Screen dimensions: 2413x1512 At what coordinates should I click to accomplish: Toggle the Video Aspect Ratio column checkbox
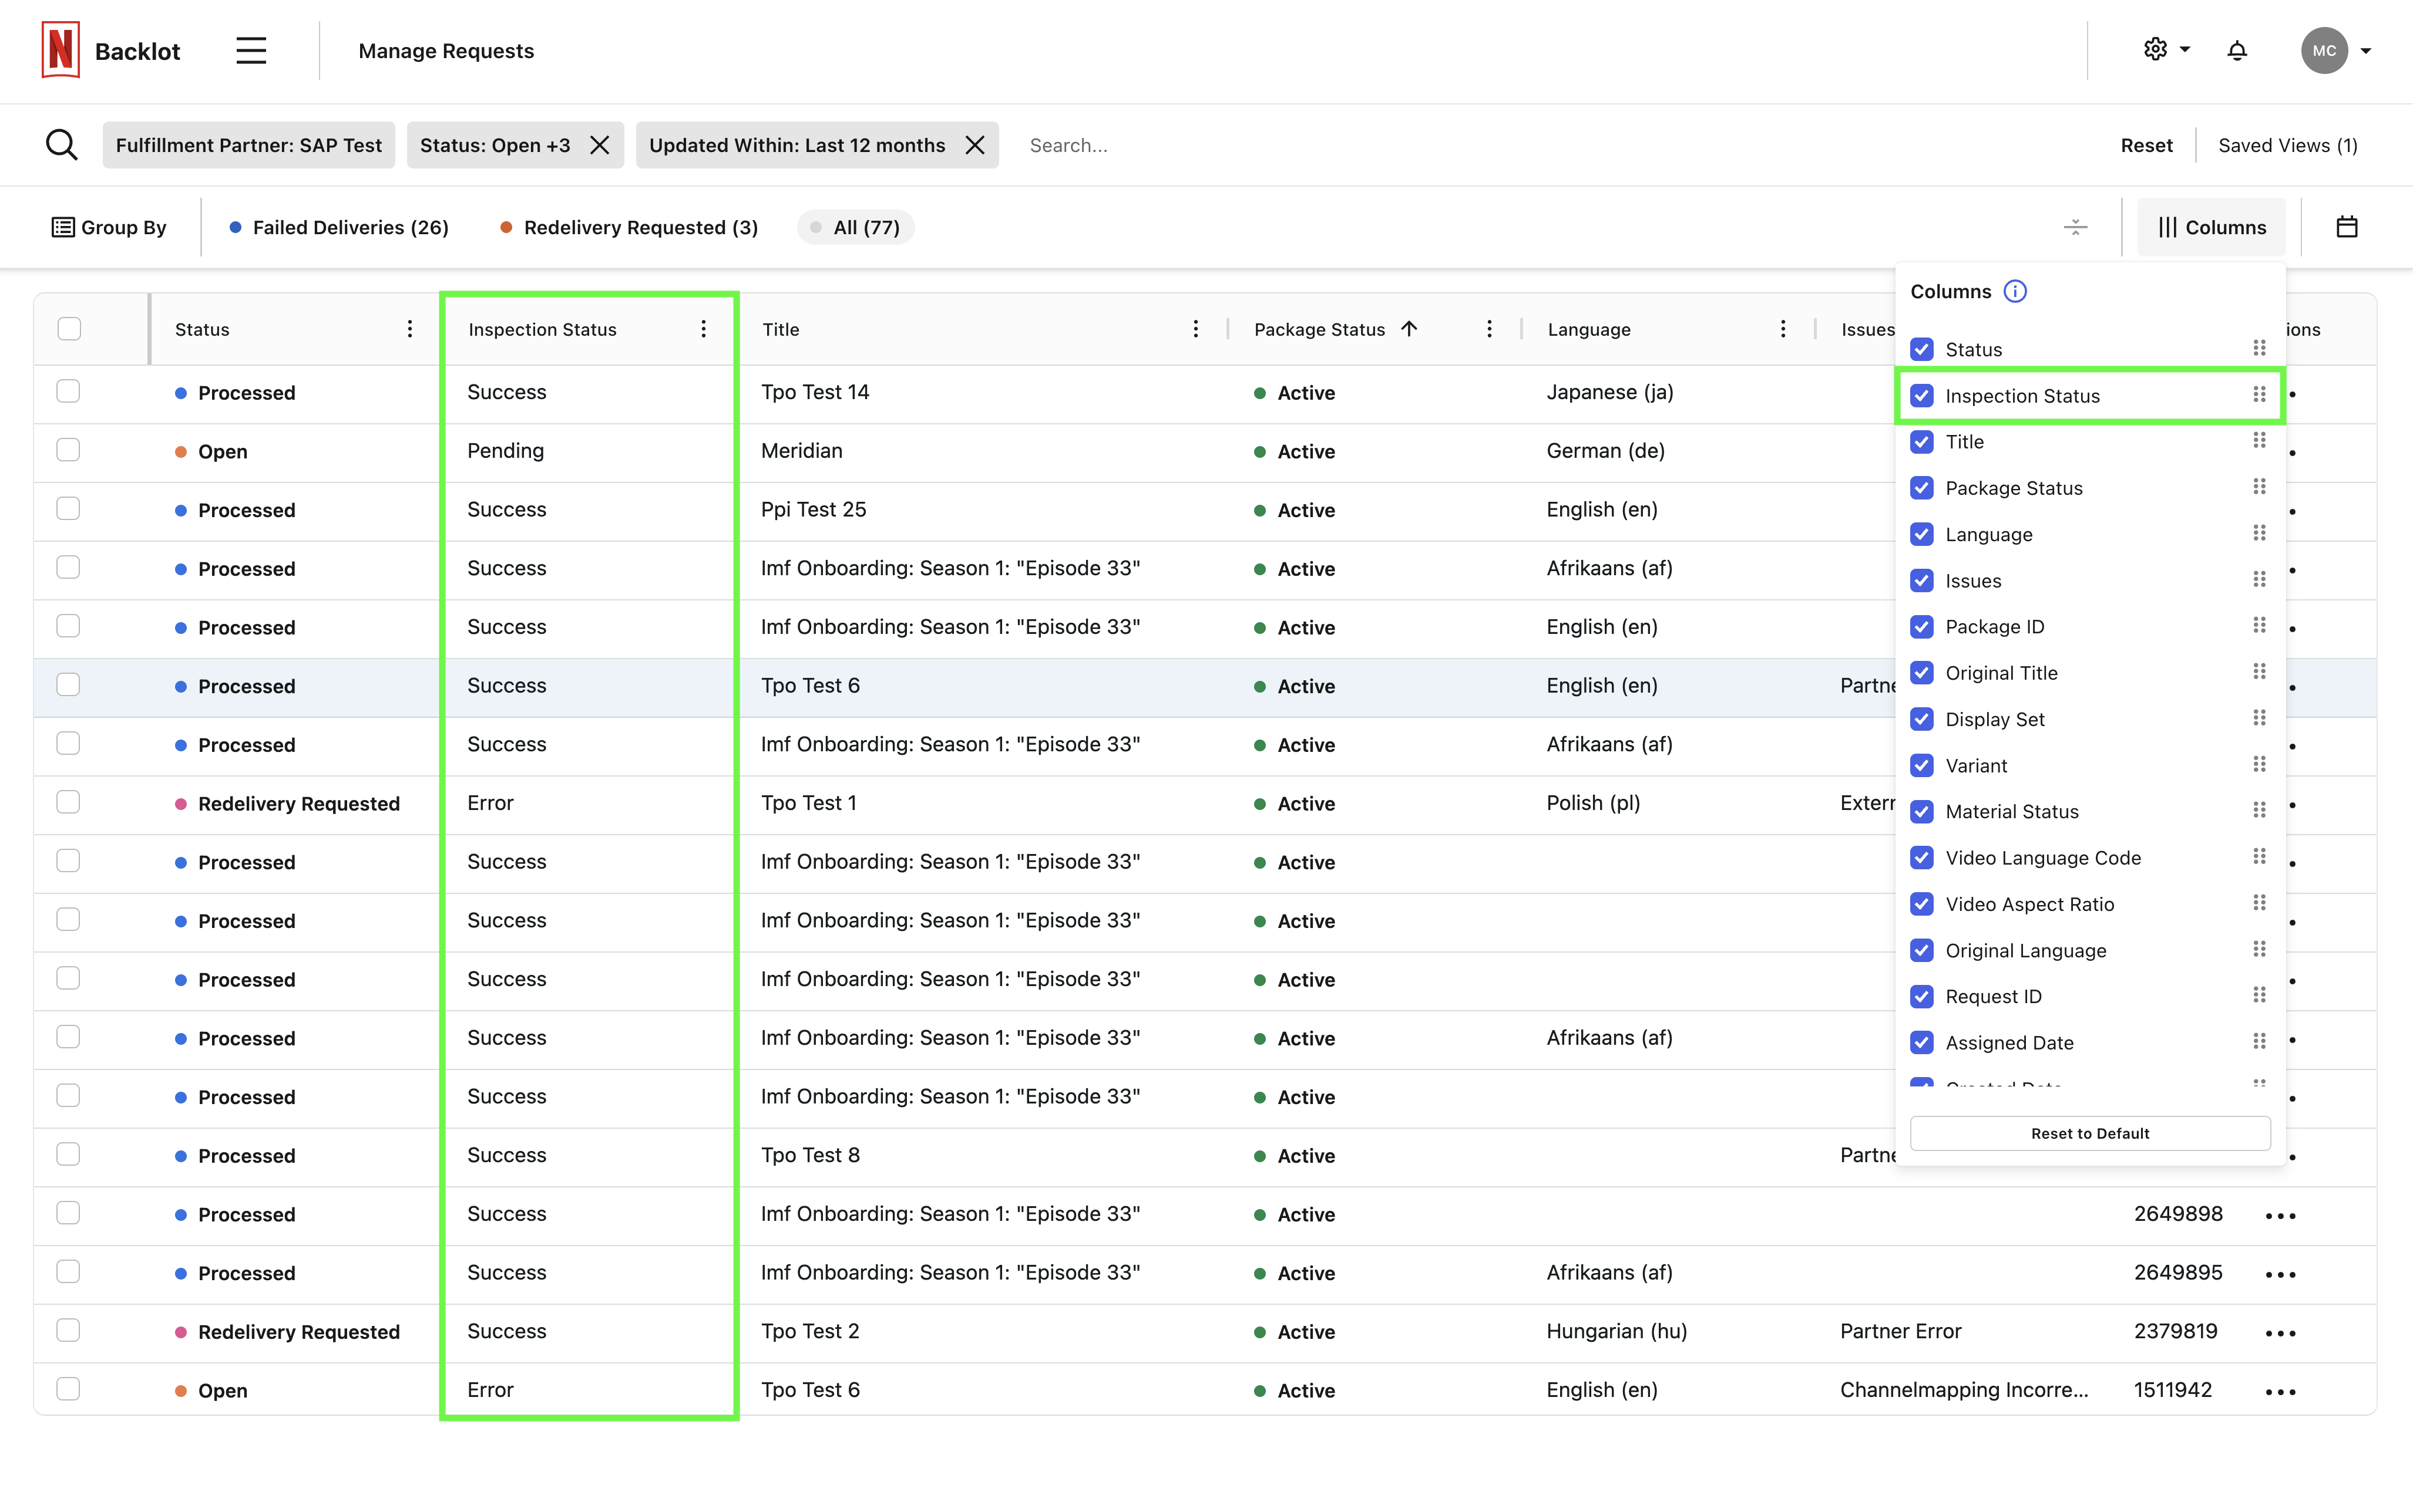pos(1921,904)
